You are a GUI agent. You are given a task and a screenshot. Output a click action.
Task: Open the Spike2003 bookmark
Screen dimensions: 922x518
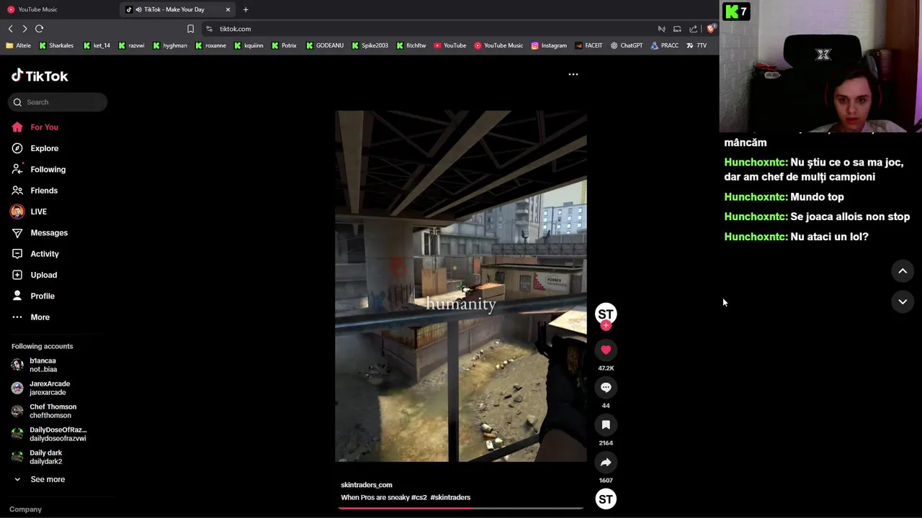[x=370, y=45]
